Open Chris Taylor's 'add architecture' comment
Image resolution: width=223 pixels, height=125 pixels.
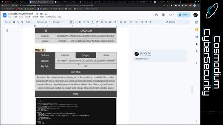160,56
